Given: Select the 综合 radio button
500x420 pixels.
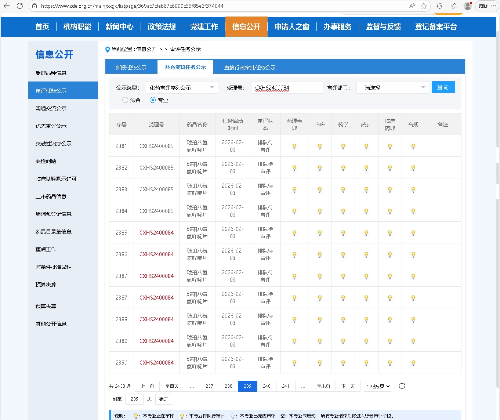Looking at the screenshot, I should coord(125,100).
